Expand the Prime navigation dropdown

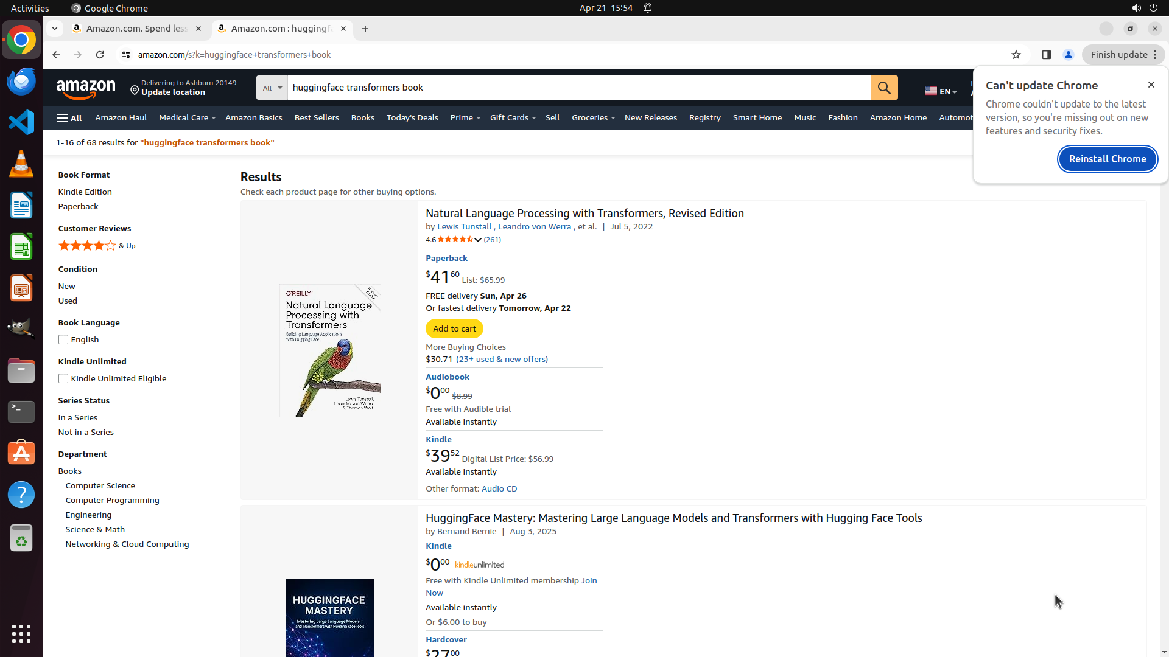[465, 118]
